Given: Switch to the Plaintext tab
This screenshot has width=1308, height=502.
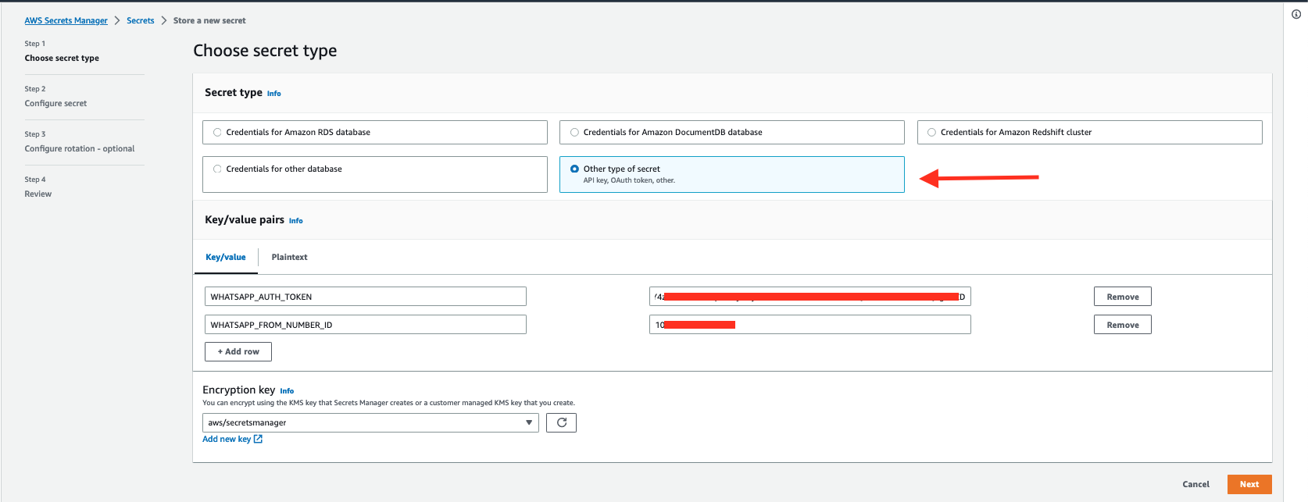Looking at the screenshot, I should coord(289,257).
